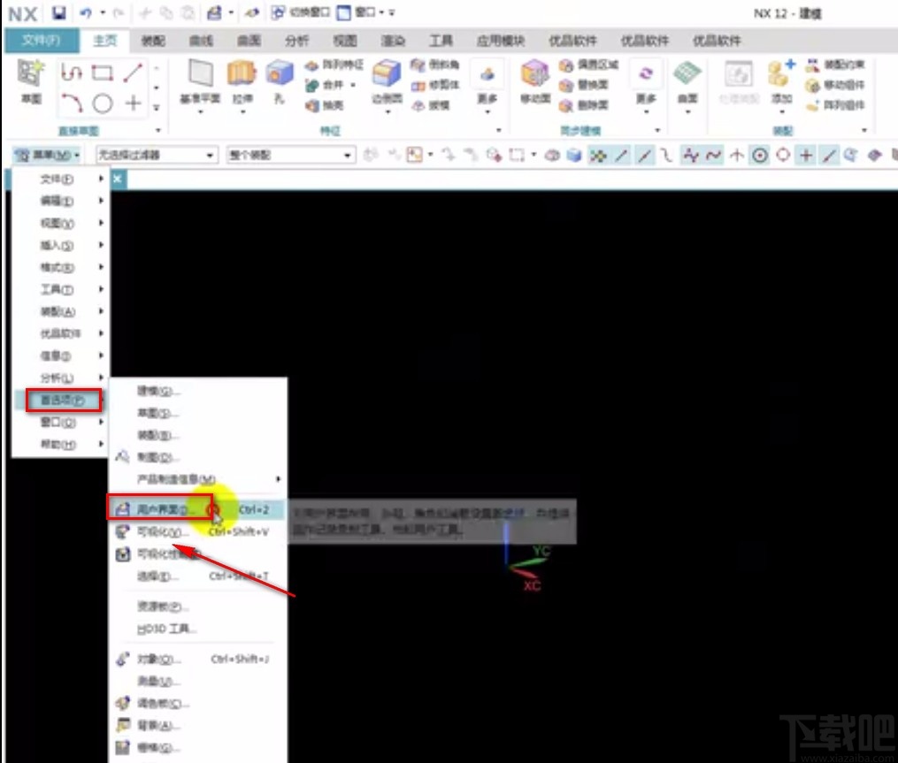Toggle the snap to existing point plus icon
The width and height of the screenshot is (898, 763).
click(806, 155)
